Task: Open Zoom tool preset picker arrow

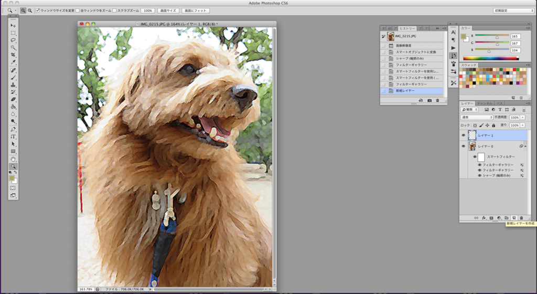Action: coord(15,10)
